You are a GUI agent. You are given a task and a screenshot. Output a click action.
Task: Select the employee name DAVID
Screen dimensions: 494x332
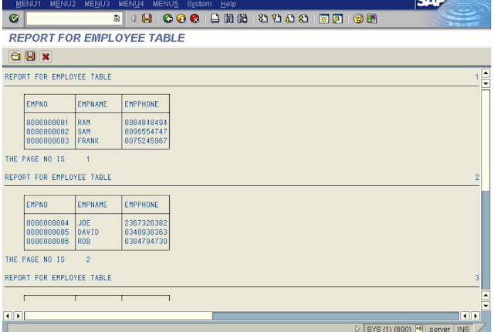click(x=88, y=232)
